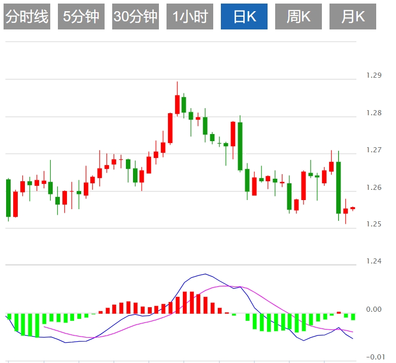Click the 1.25 price axis label
The image size is (396, 363).
[x=374, y=224]
